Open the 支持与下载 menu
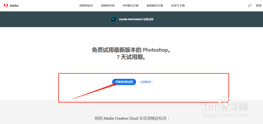The image size is (263, 124). [178, 6]
